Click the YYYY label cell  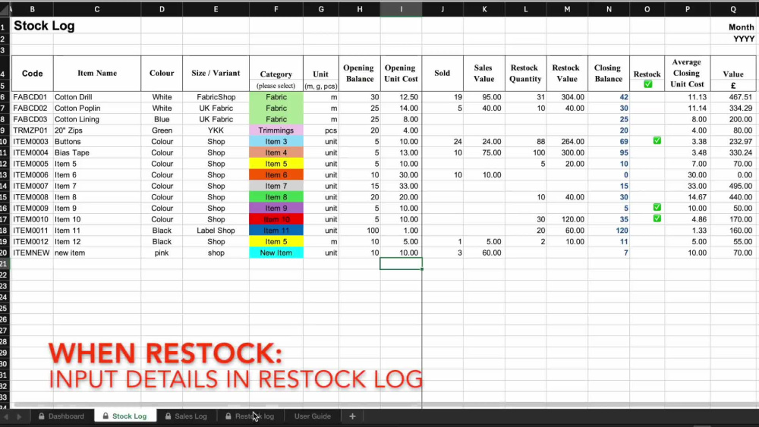coord(744,39)
